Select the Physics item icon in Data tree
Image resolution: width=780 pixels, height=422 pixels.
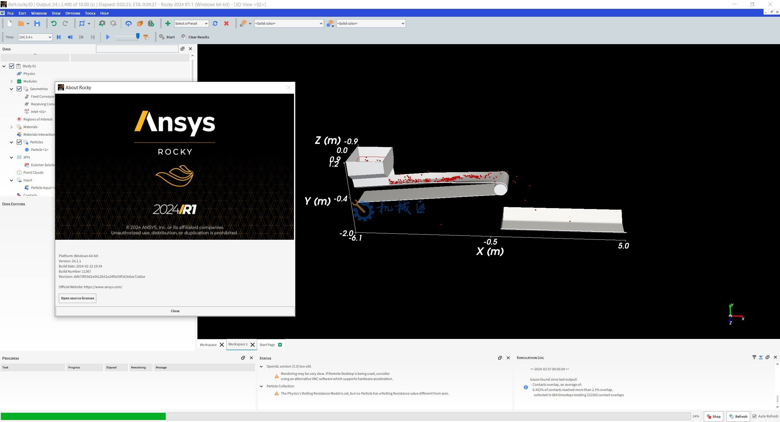19,73
